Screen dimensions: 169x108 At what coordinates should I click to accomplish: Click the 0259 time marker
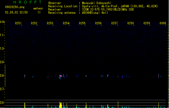pyautogui.click(x=147, y=23)
